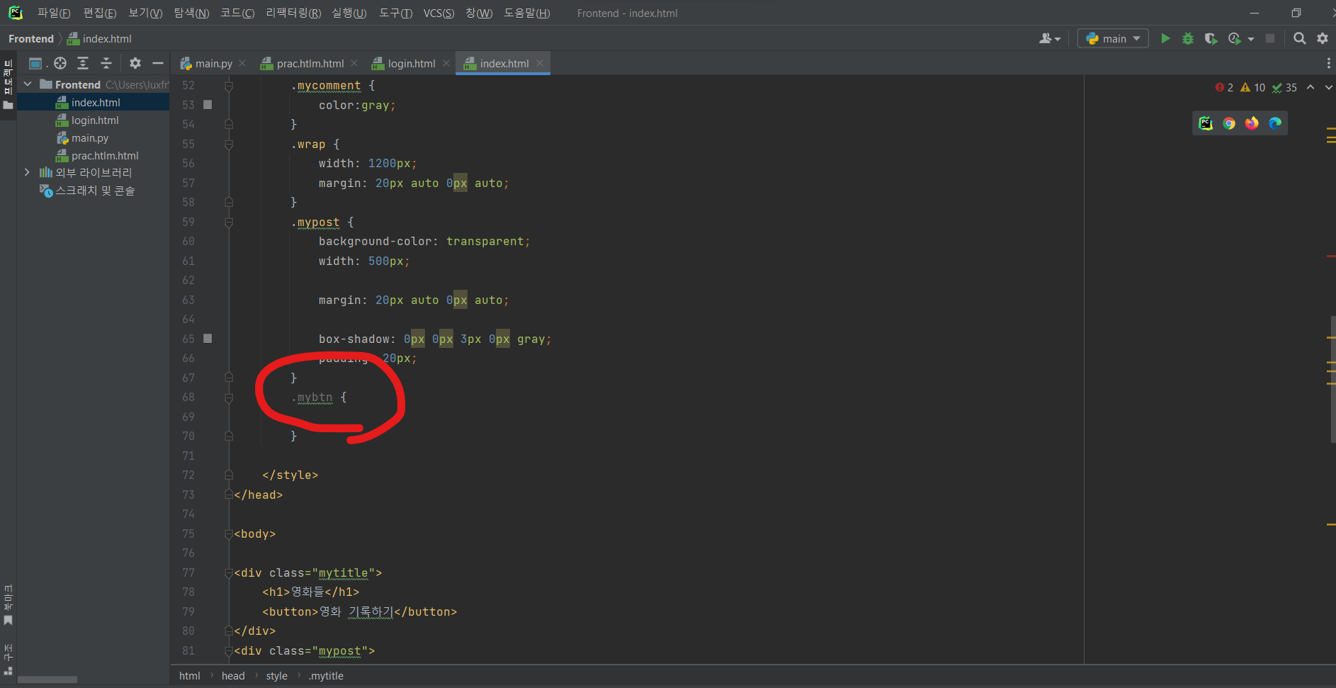
Task: Click head in bottom breadcrumb
Action: coord(233,676)
